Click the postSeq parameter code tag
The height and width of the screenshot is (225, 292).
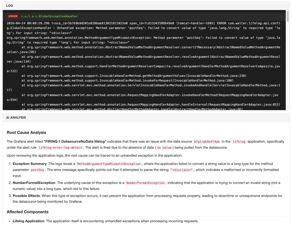point(37,170)
